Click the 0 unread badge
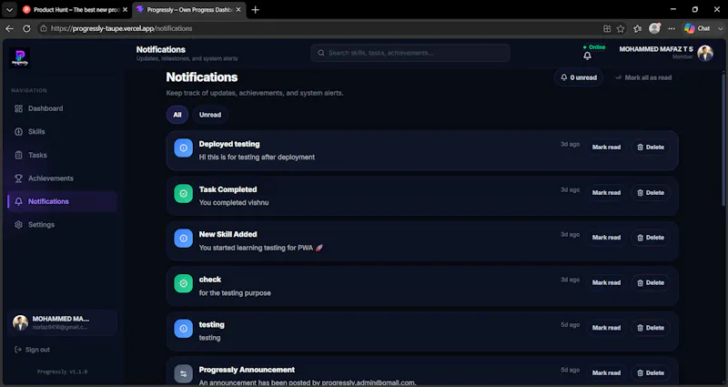Viewport: 728px width, 387px height. pyautogui.click(x=579, y=77)
